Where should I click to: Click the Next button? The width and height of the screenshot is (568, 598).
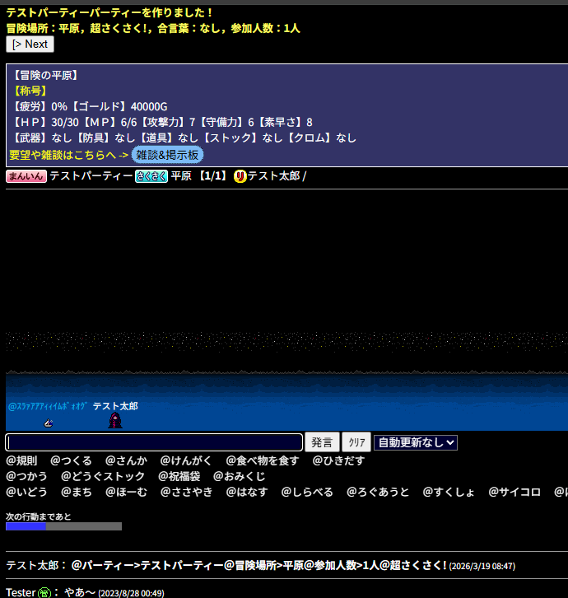(30, 44)
